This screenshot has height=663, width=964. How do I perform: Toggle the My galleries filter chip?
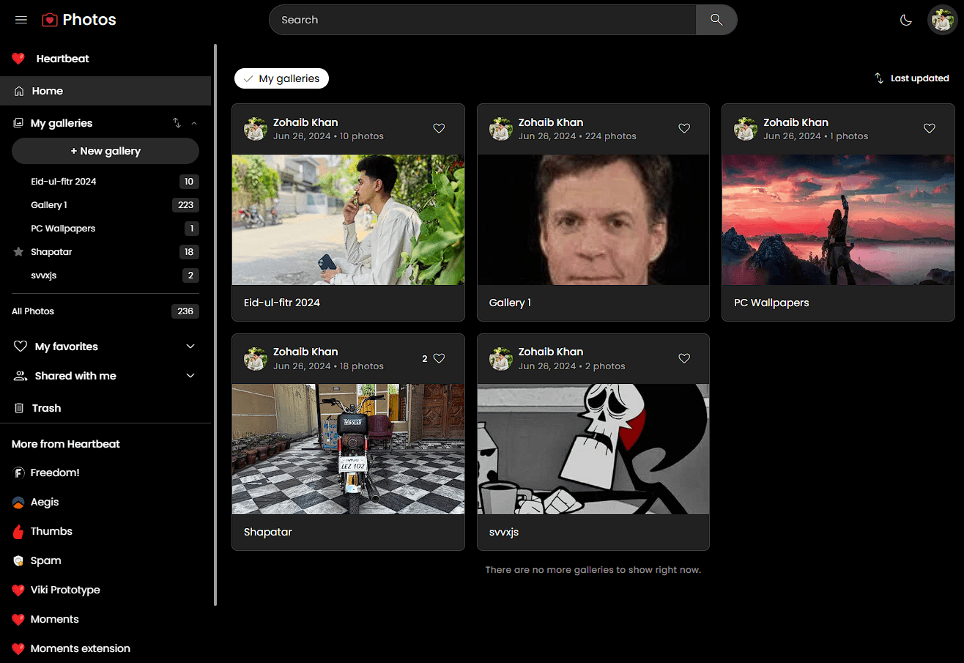pos(281,78)
